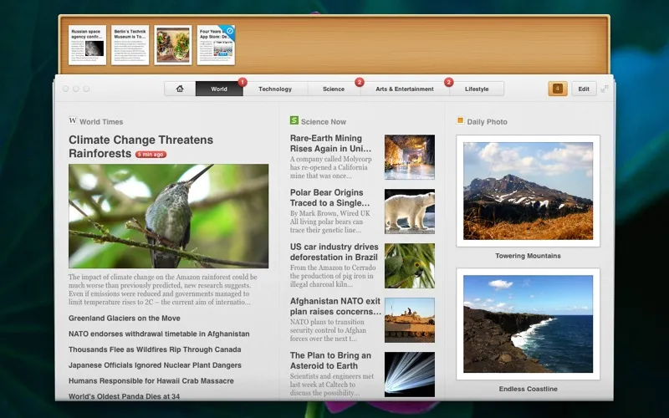Screen dimensions: 669x418
Task: Click the red badge on Arts & Entertainment tab
Action: [448, 82]
